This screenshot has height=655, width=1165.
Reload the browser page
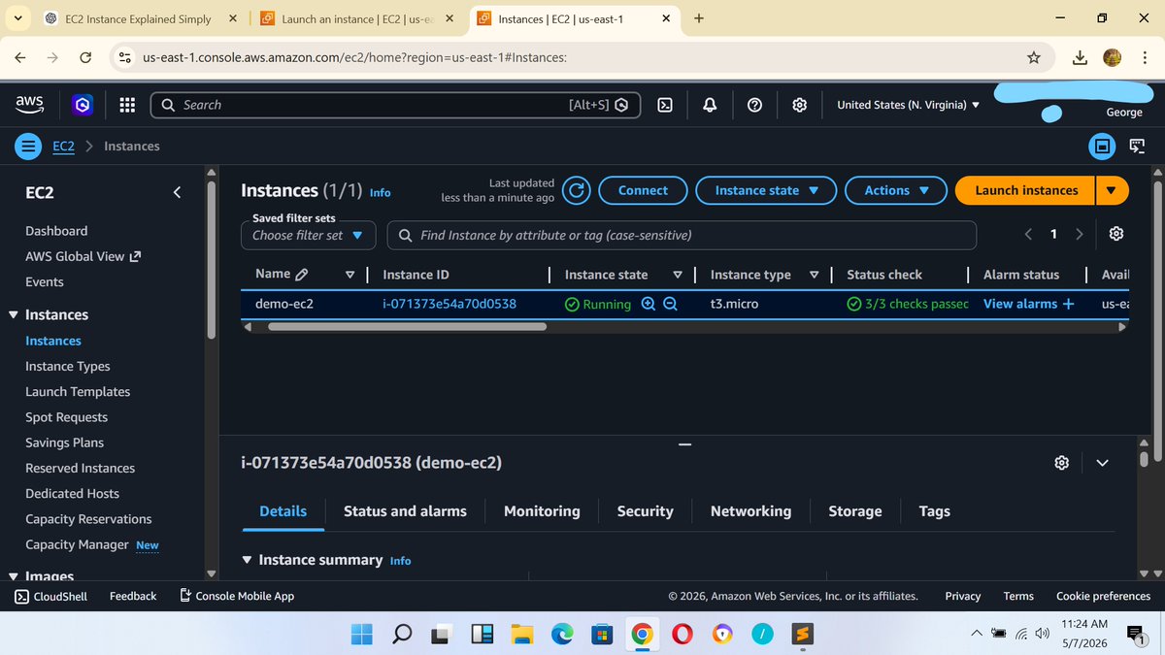[85, 57]
